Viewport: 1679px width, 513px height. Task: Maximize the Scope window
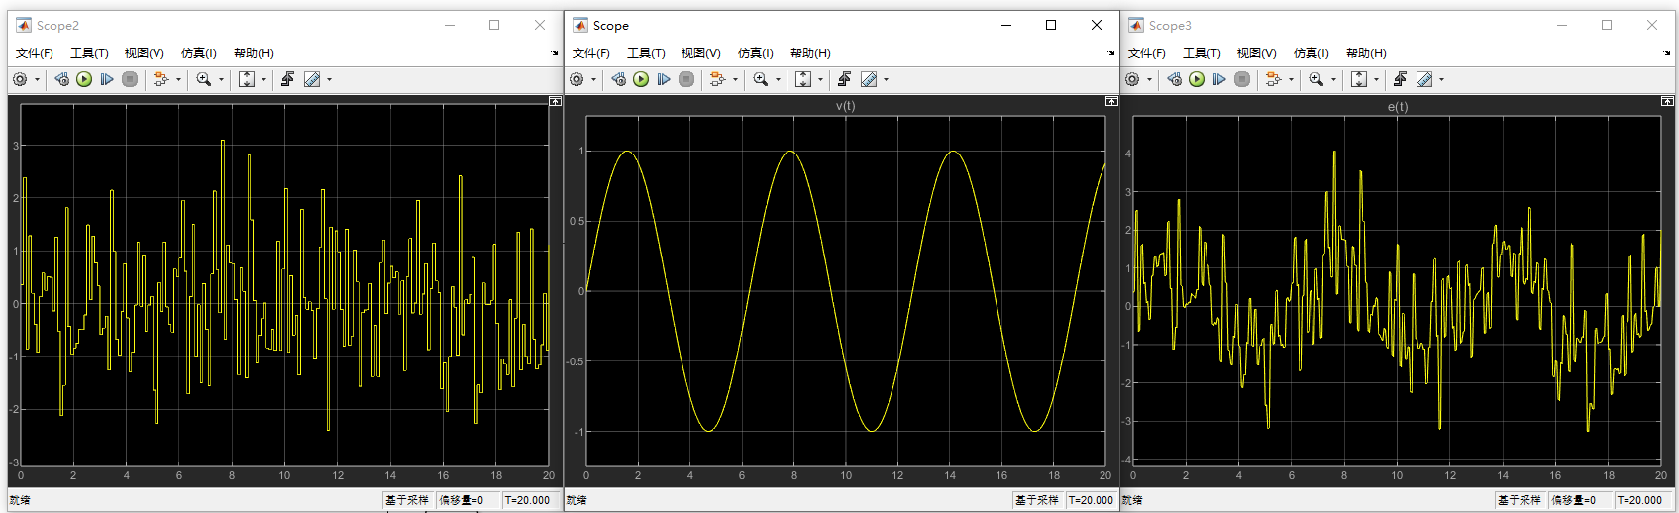(x=1051, y=25)
